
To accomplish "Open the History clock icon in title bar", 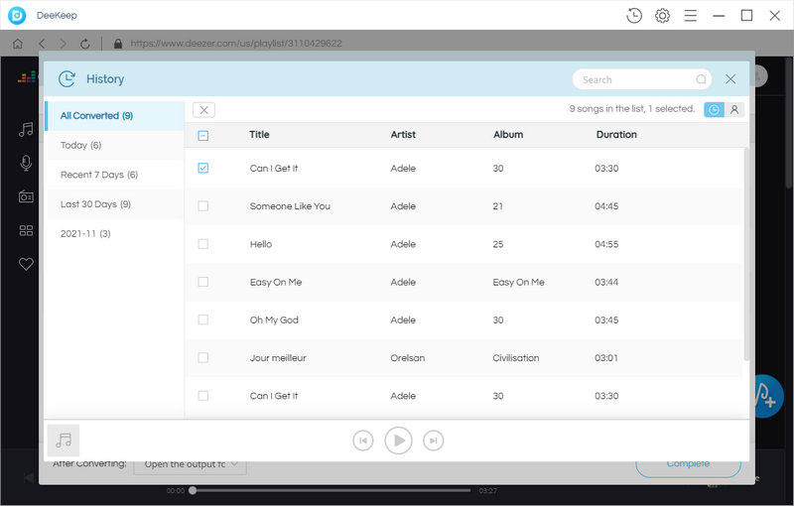I will [634, 16].
